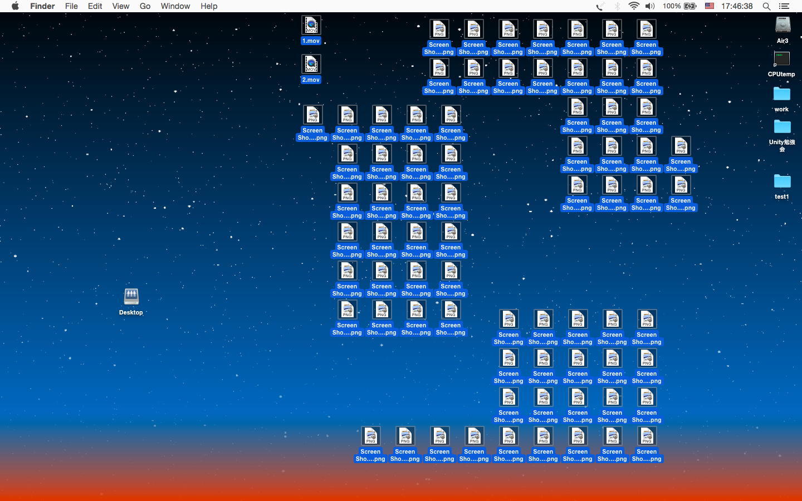The height and width of the screenshot is (501, 802).
Task: Select the Desktop shared volume icon
Action: point(131,296)
